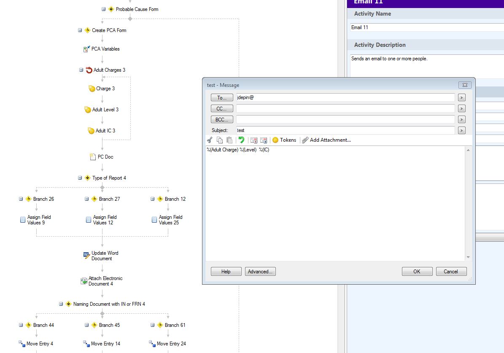Select the Move Entry 4 icon

click(x=22, y=344)
